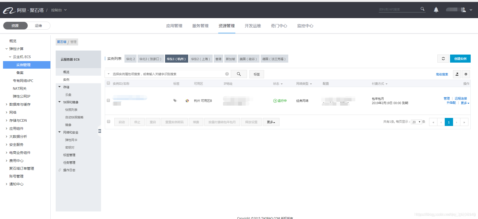
Task: Open the 应用管理 tab
Action: pyautogui.click(x=174, y=26)
